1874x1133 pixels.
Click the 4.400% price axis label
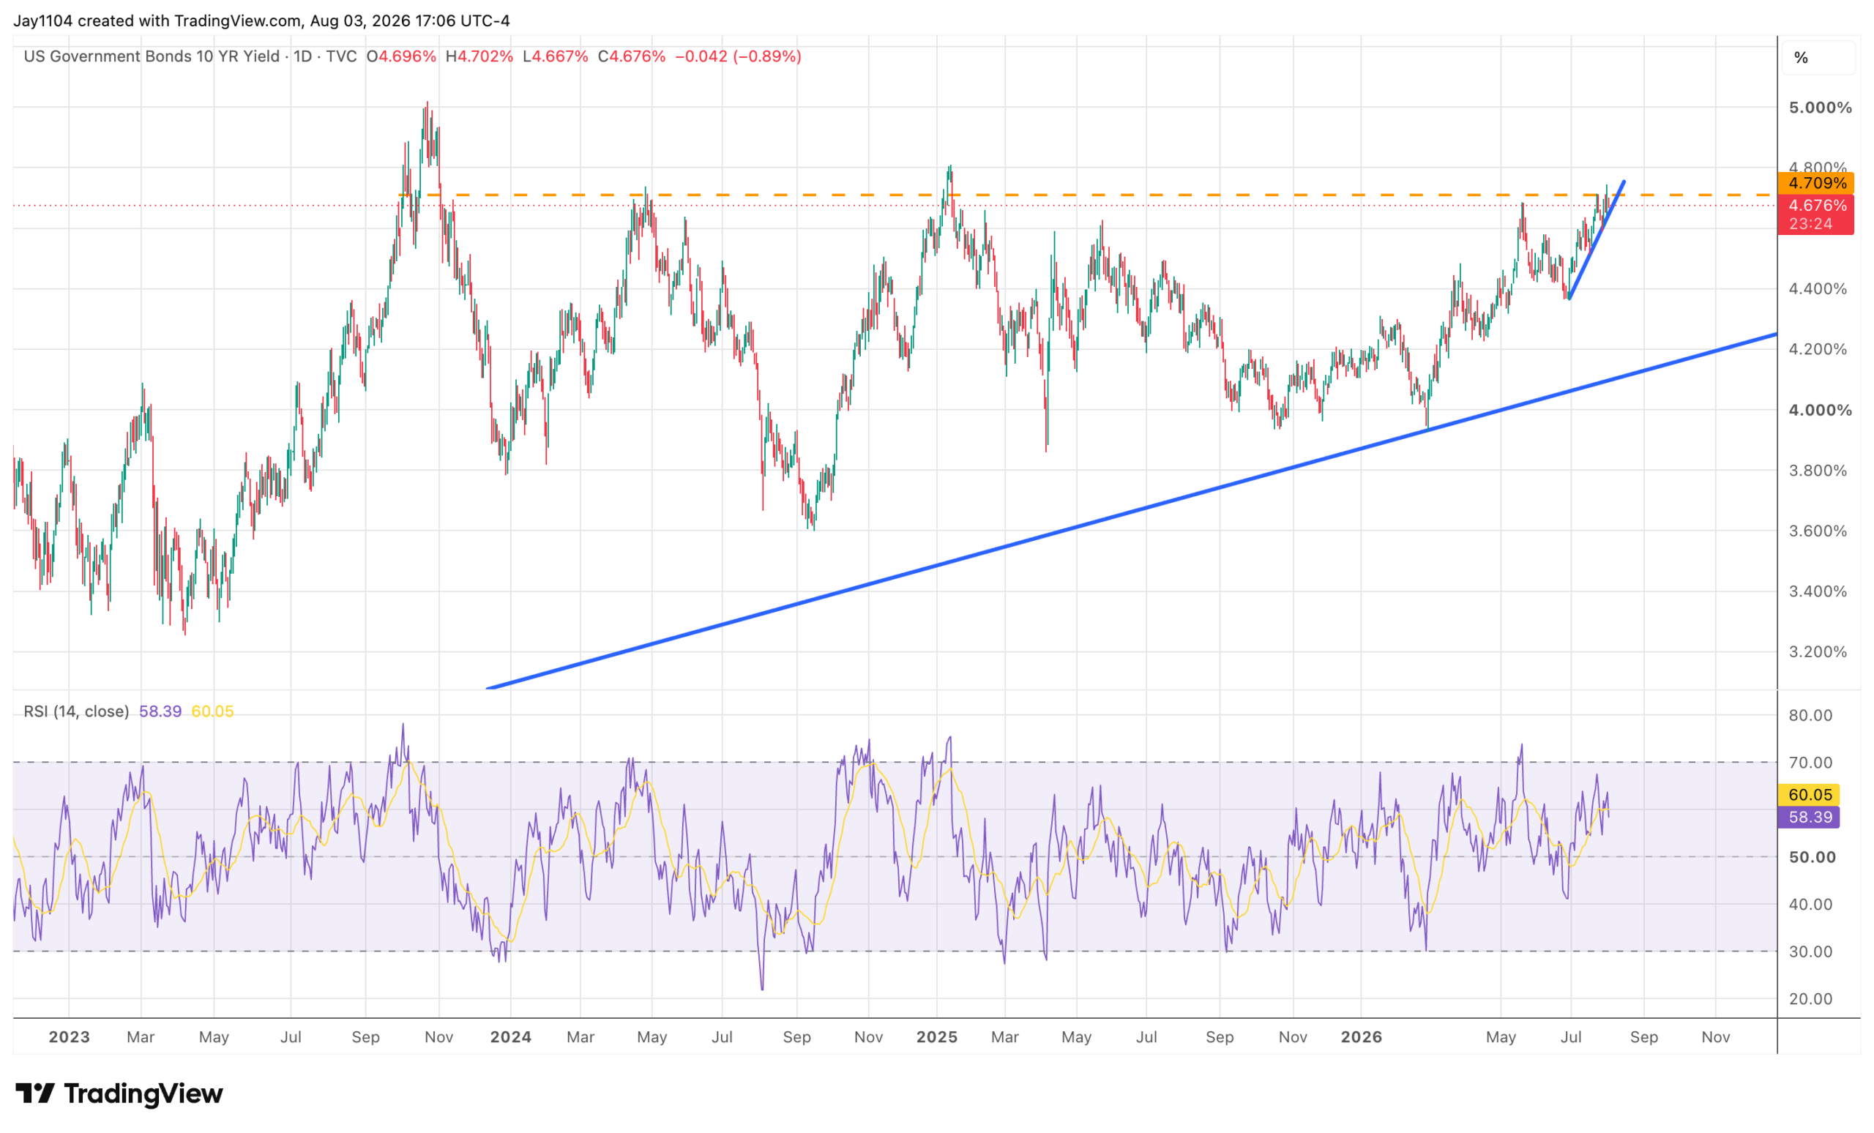pyautogui.click(x=1818, y=288)
